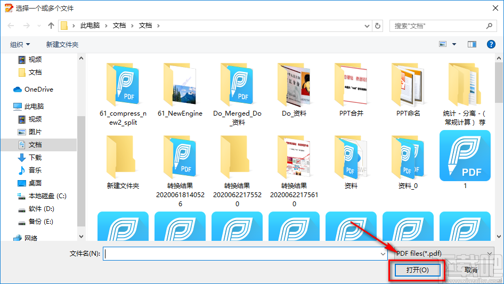Open folder 转换结果20200622175610
This screenshot has height=284, width=504.
click(x=294, y=172)
